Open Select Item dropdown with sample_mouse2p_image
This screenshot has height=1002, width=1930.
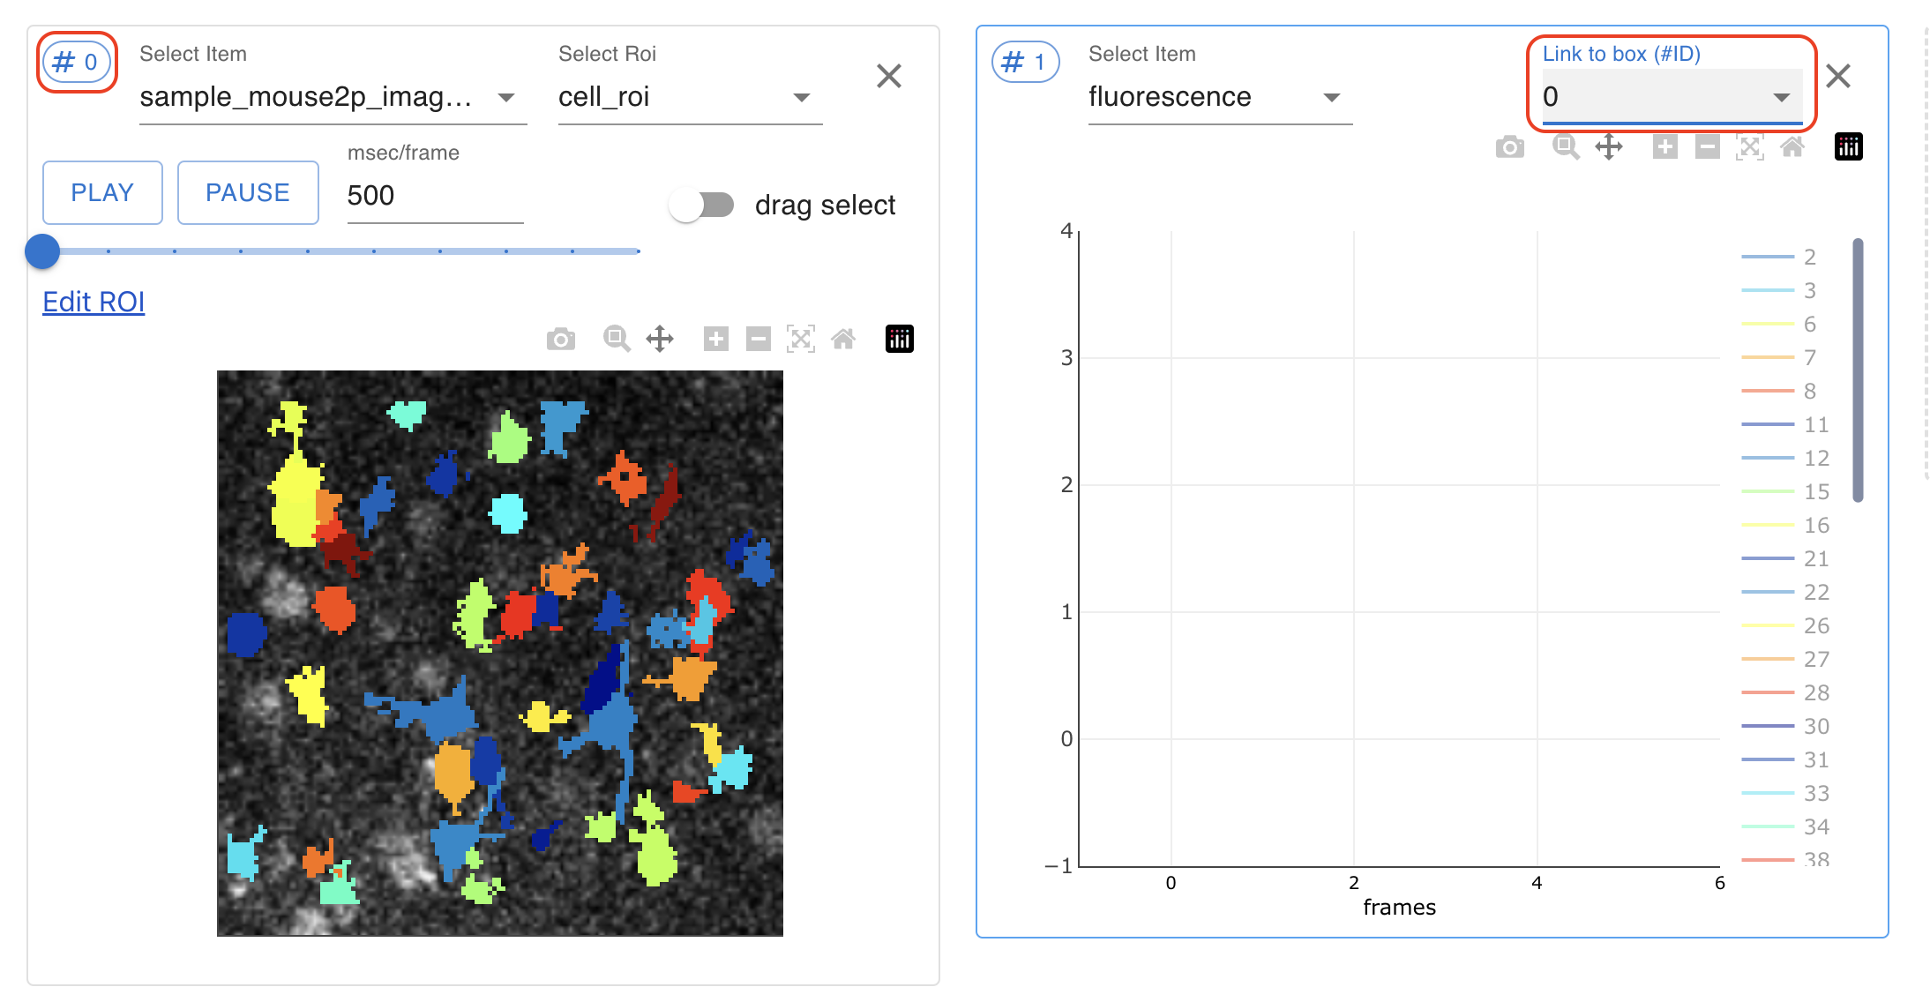[x=333, y=96]
